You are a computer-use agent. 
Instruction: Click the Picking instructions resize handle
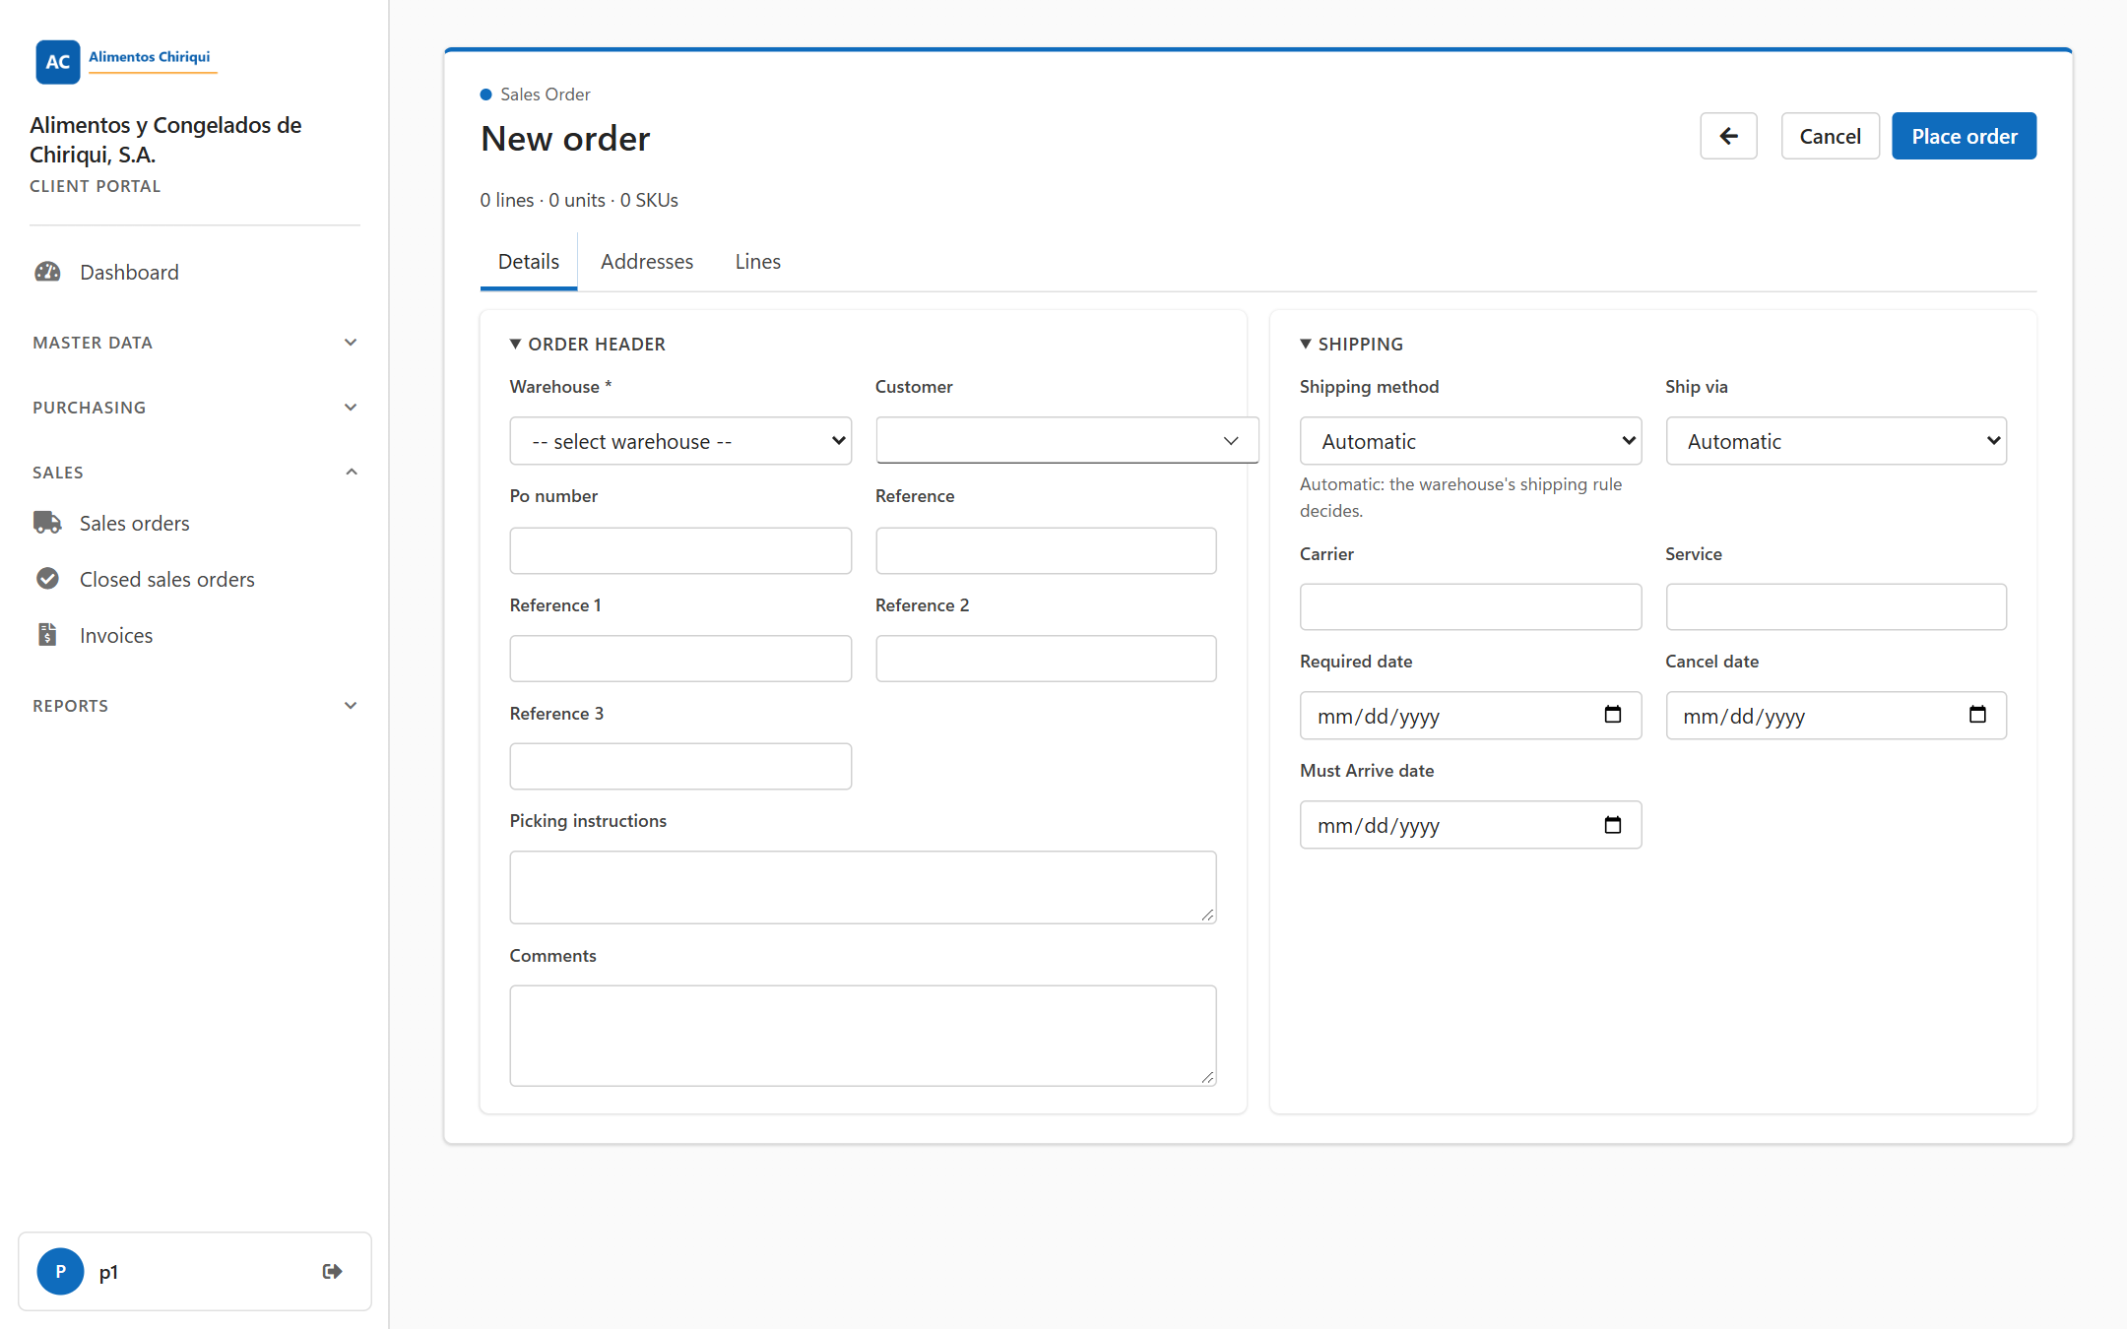point(1207,915)
